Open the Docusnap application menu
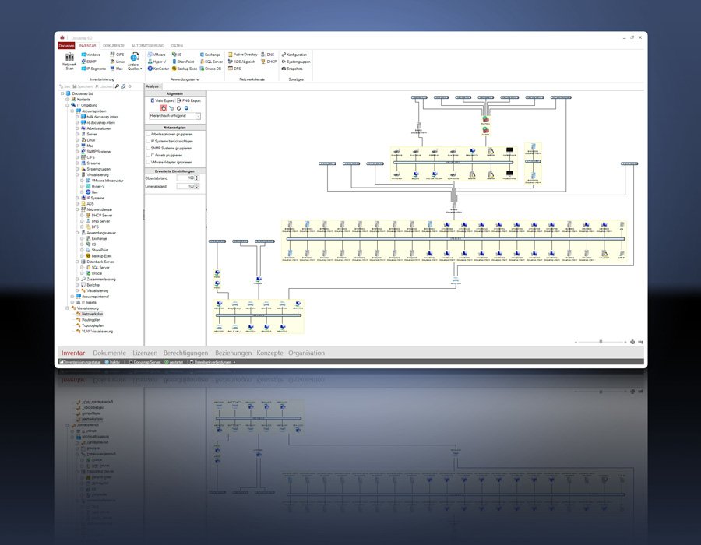This screenshot has height=545, width=701. pyautogui.click(x=66, y=46)
